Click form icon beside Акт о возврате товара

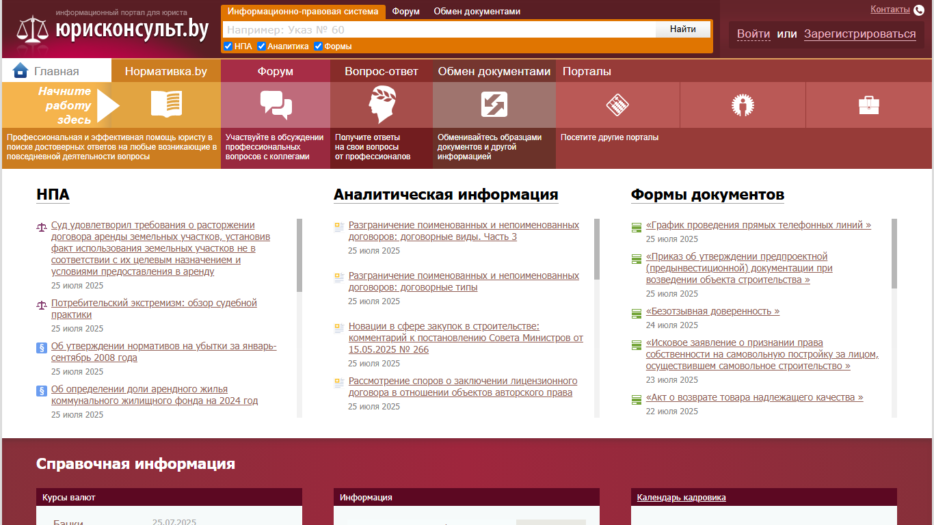point(637,399)
